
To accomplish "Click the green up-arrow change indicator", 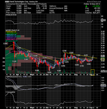I will pos(86,6).
